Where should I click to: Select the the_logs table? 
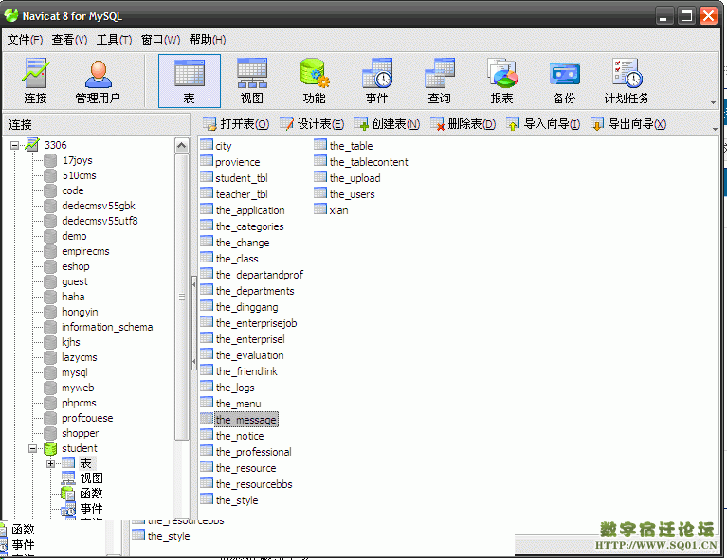click(235, 388)
